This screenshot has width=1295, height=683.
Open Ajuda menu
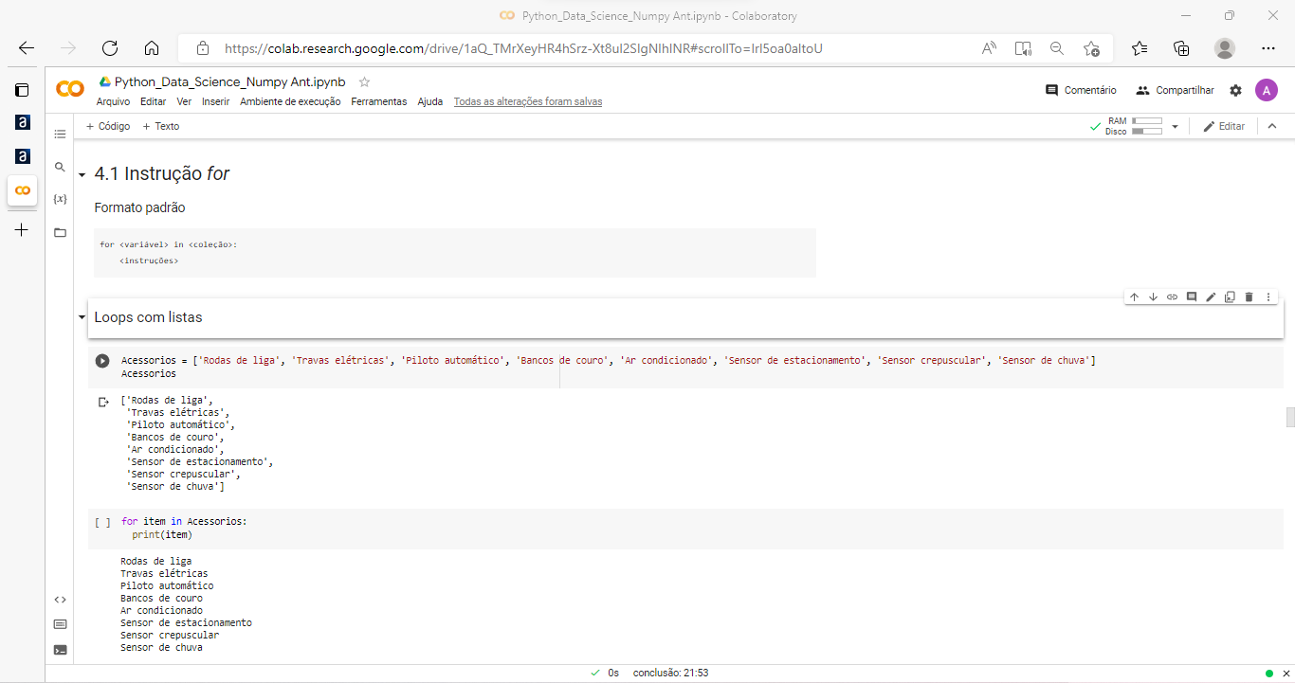click(x=430, y=101)
